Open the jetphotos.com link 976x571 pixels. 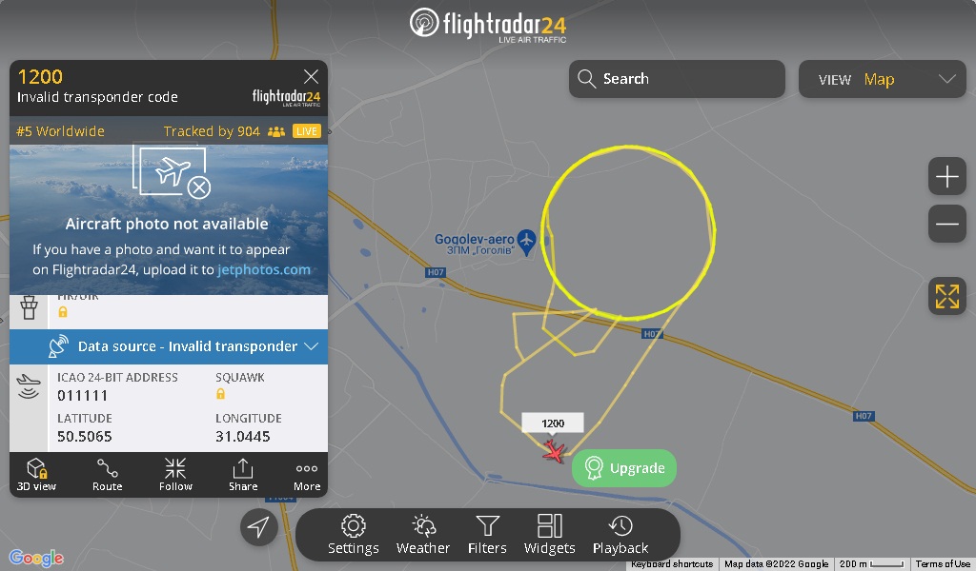264,269
